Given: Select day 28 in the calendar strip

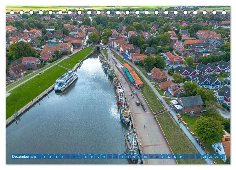Looking at the screenshot, I should point(205,156).
